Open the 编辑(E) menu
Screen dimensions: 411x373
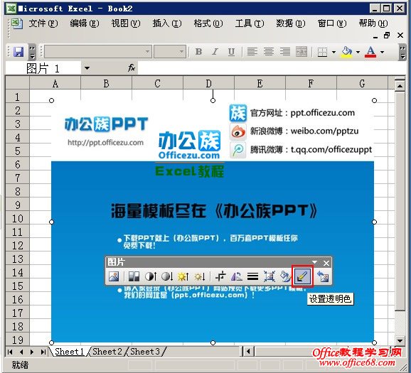click(85, 23)
